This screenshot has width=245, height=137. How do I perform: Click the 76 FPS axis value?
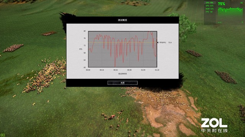pos(85,38)
